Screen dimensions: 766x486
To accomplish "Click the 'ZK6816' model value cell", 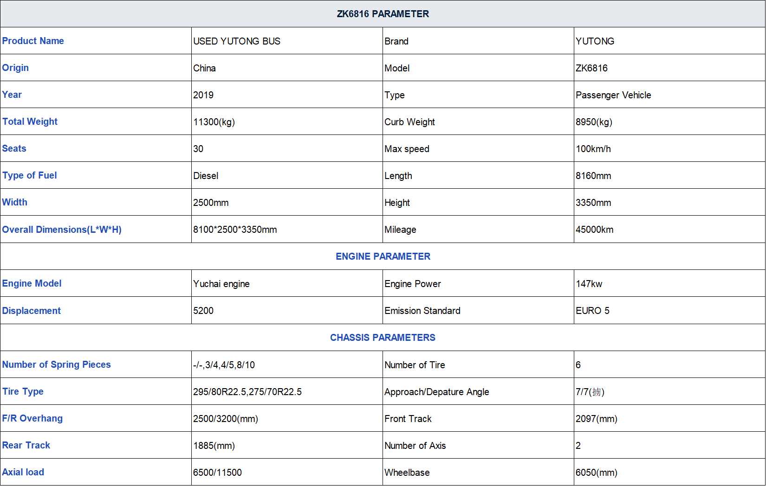I will pos(669,68).
